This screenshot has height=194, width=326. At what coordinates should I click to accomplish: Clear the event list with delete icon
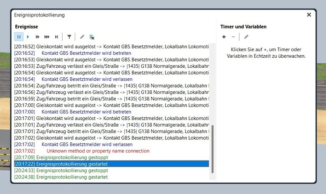click(92, 37)
